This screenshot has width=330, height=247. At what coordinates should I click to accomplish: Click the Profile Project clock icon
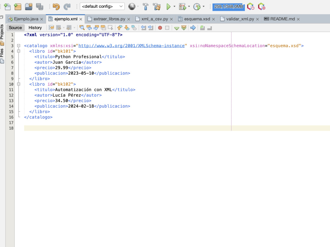pos(197,7)
